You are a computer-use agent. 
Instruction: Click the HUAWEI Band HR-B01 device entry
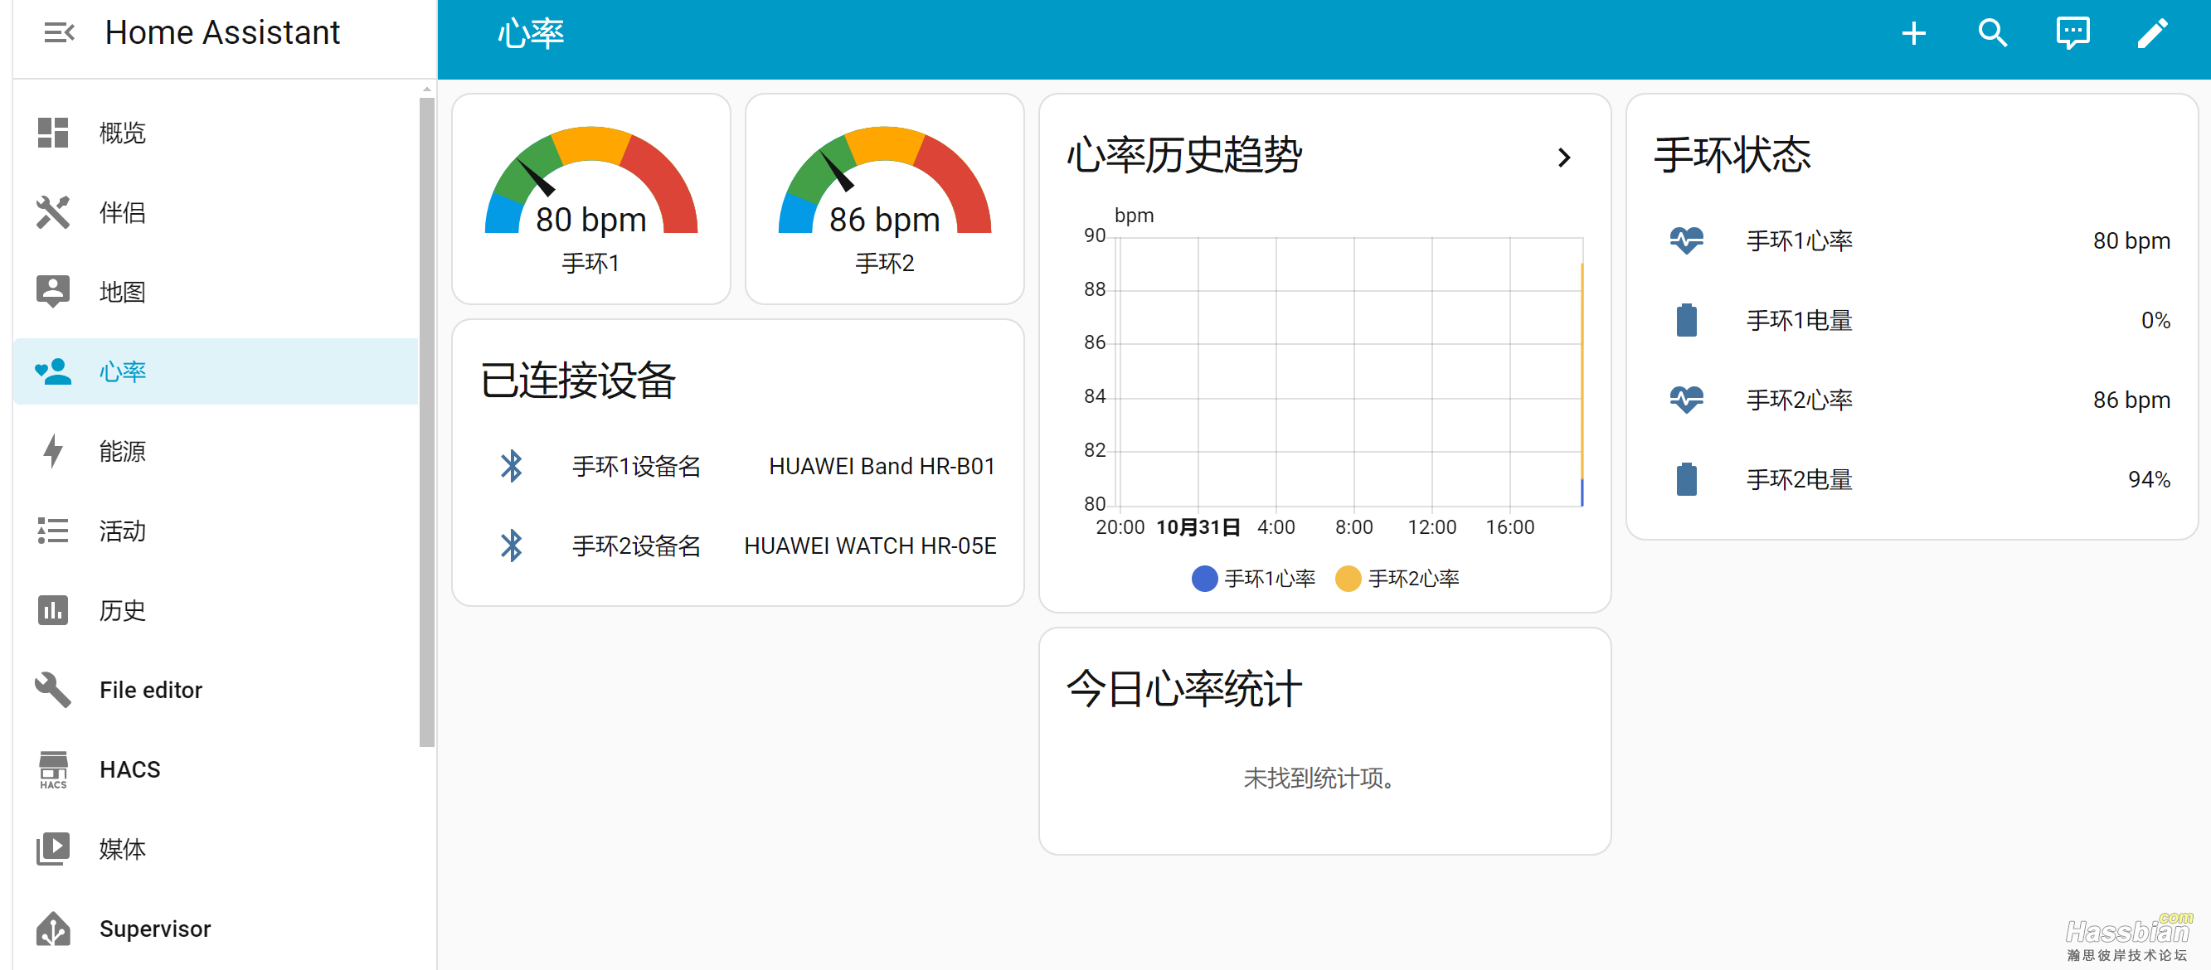pos(882,466)
